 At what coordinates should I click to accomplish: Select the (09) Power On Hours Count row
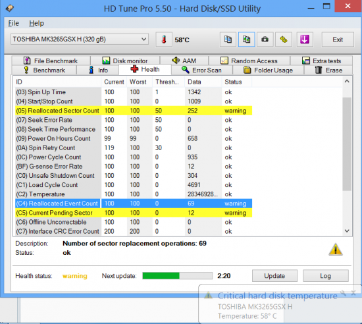(134, 138)
